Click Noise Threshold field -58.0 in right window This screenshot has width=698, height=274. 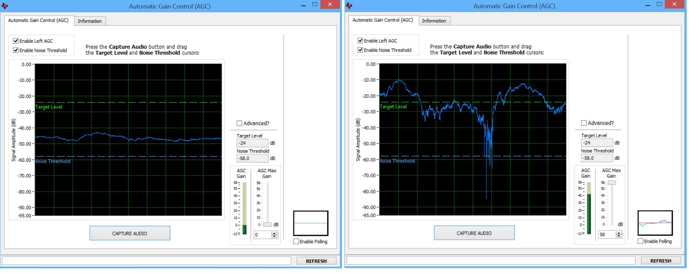[x=597, y=158]
